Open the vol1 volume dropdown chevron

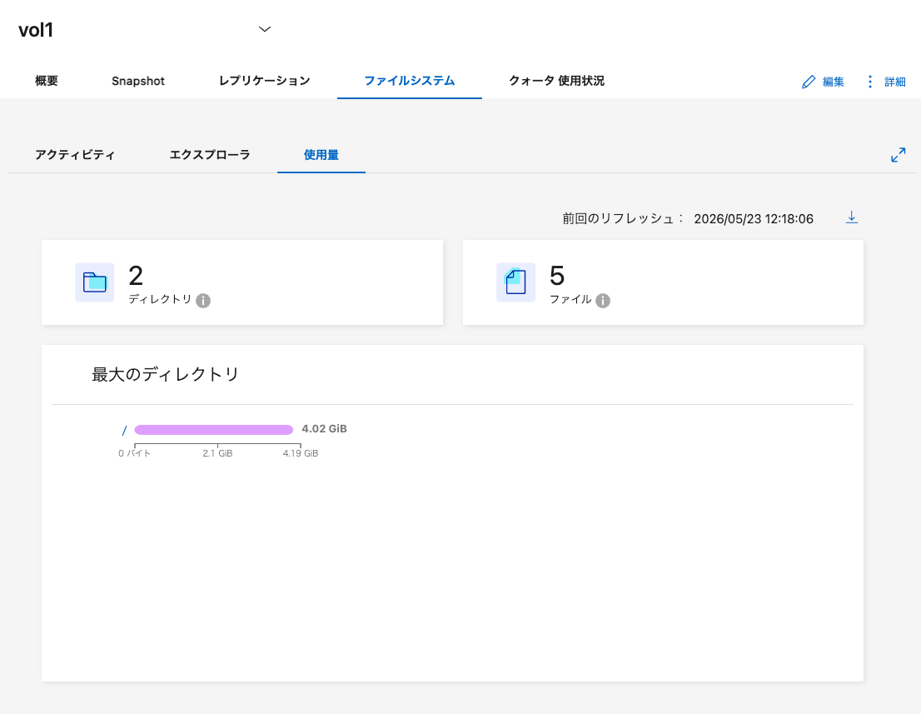point(265,29)
